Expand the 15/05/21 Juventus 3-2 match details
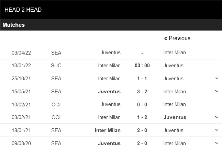Screen dimensions: 222x151 coord(217,92)
